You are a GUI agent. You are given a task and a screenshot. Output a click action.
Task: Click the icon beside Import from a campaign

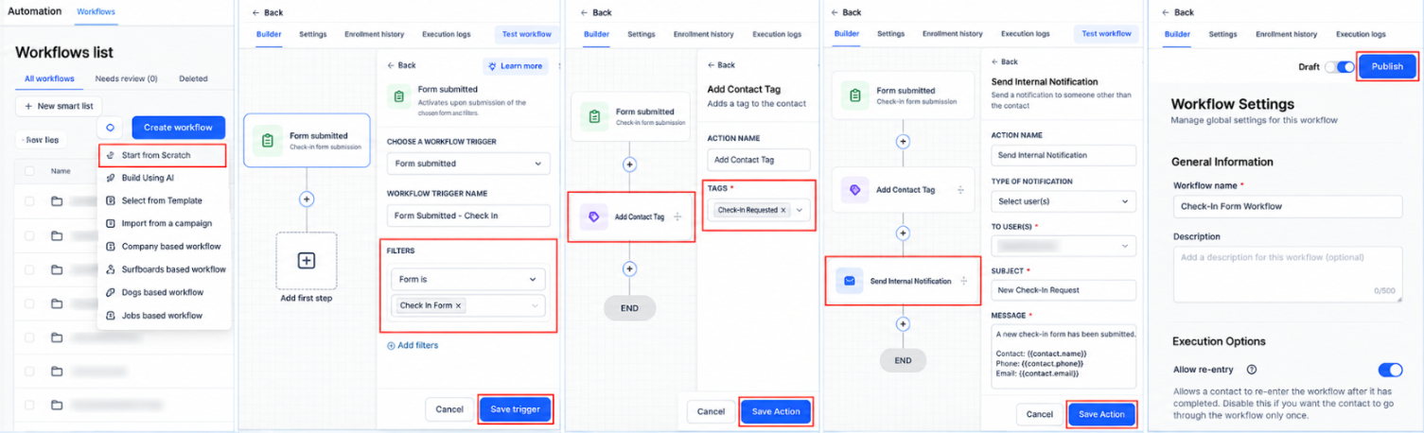pos(111,223)
